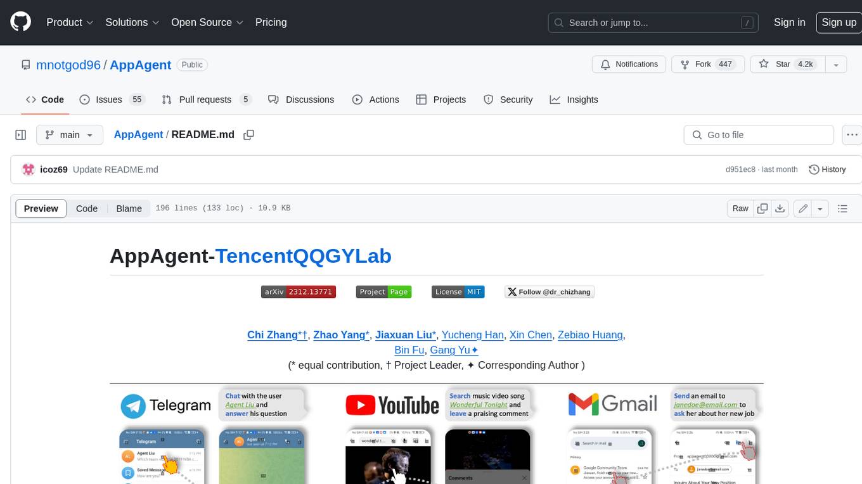This screenshot has height=484, width=862.
Task: Click the Telegram logo in the teaser image
Action: [166, 406]
